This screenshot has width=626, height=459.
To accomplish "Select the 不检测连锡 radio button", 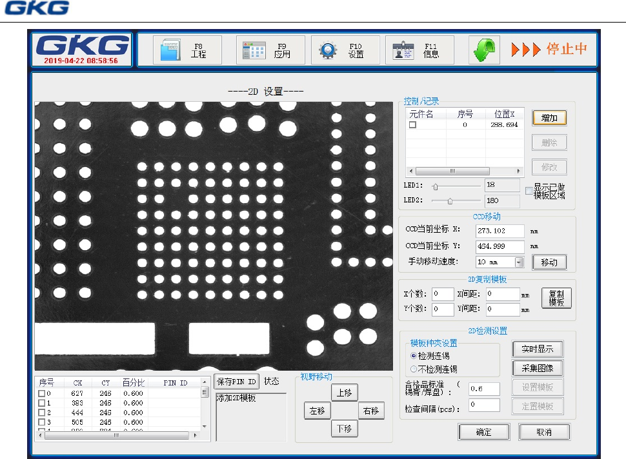I will click(414, 369).
